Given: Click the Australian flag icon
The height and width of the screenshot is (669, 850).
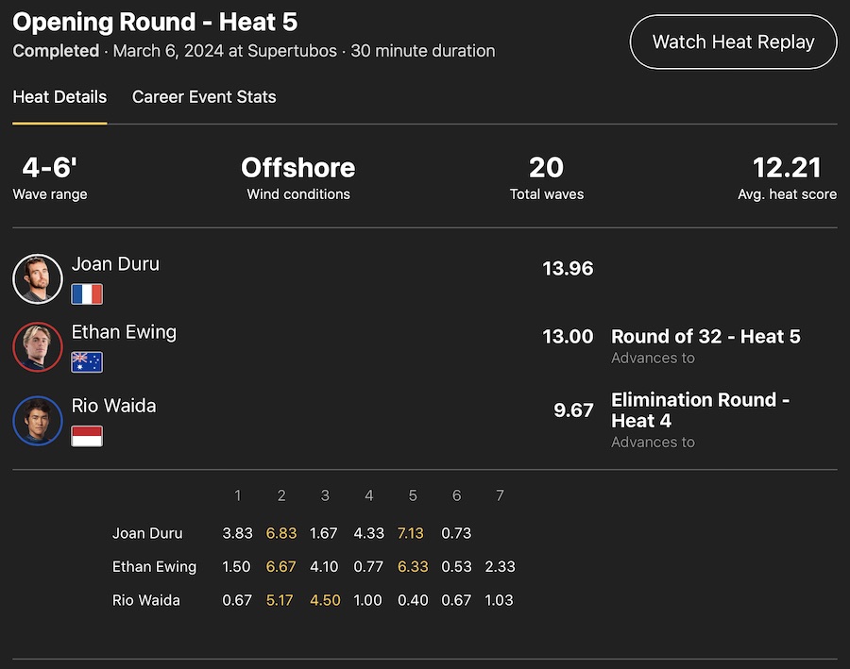Looking at the screenshot, I should (x=87, y=362).
